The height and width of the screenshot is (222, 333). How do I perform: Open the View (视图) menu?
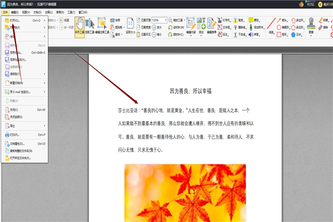pos(26,12)
